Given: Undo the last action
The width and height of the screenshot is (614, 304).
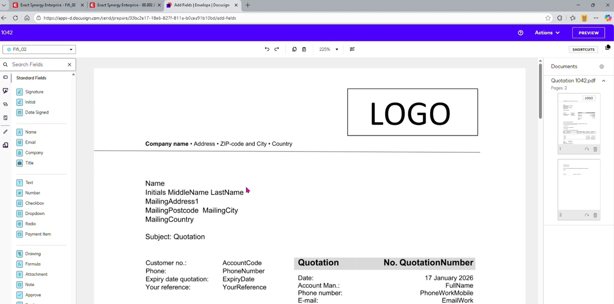Looking at the screenshot, I should 267,49.
